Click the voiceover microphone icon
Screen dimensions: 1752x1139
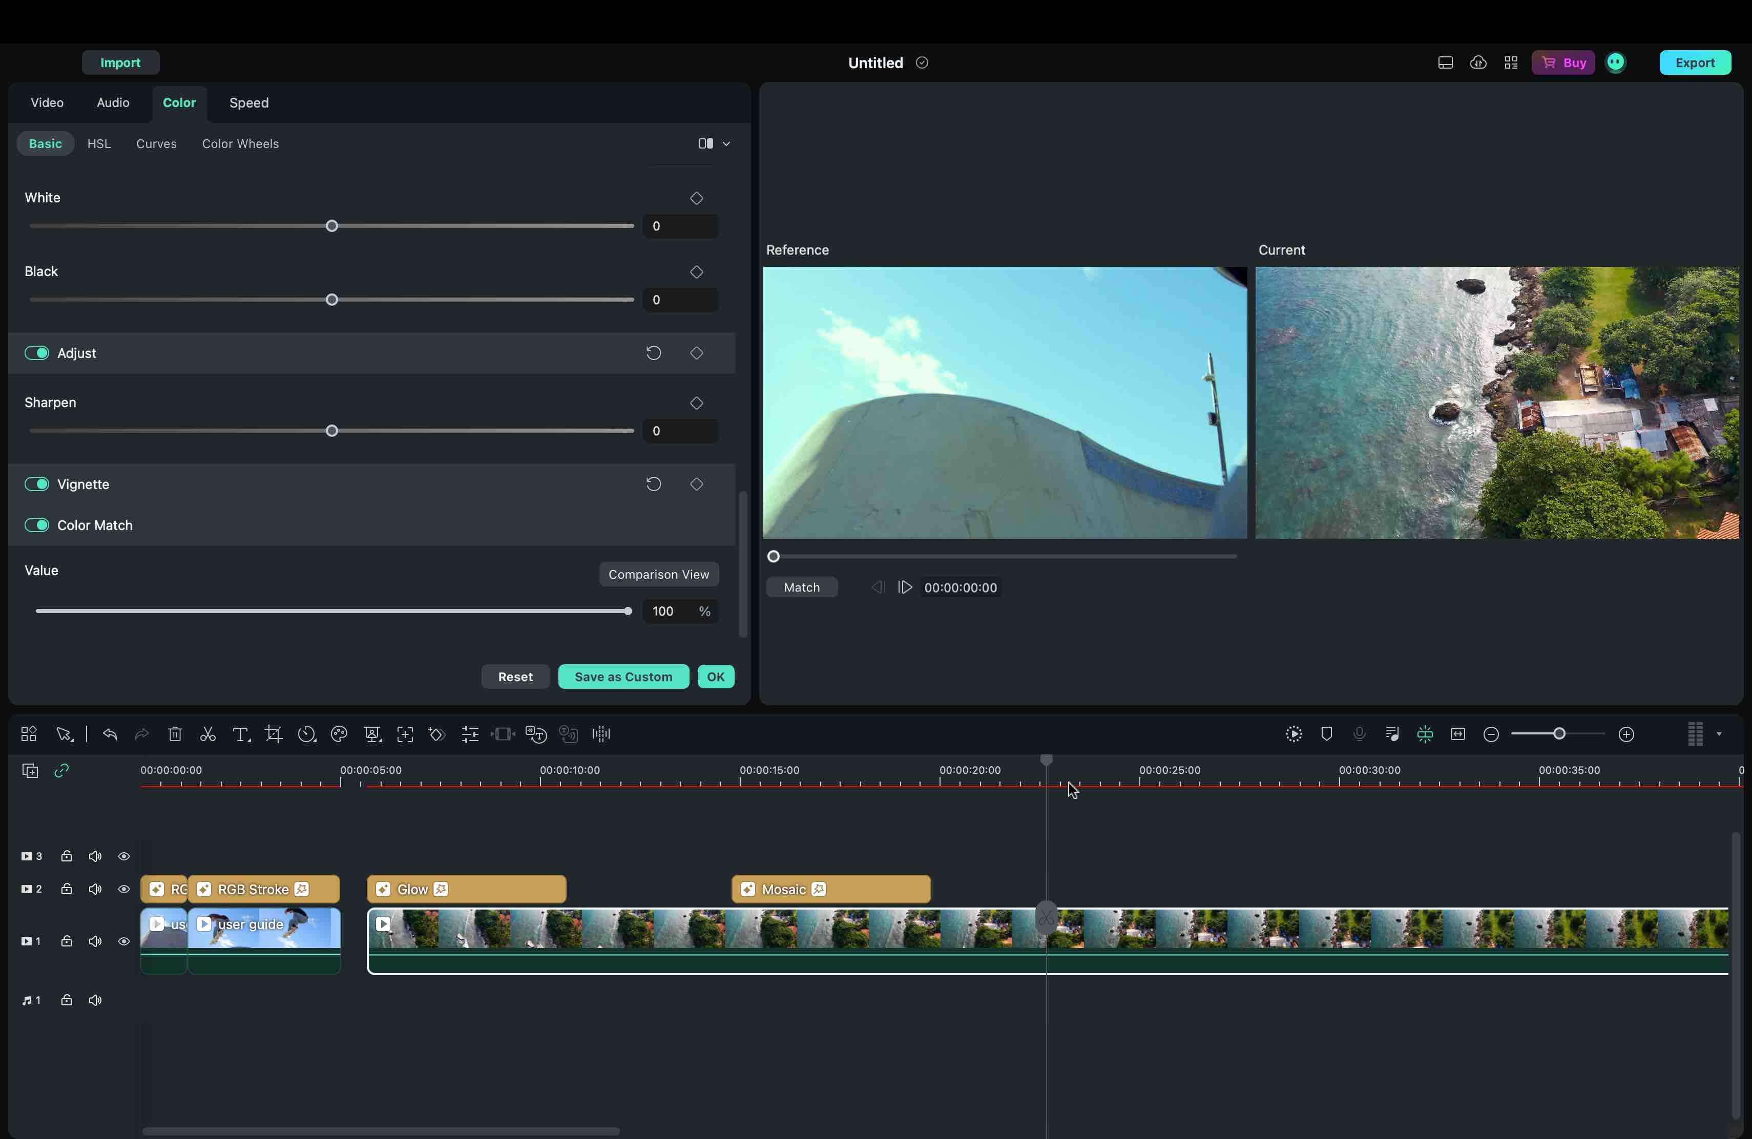tap(1360, 733)
